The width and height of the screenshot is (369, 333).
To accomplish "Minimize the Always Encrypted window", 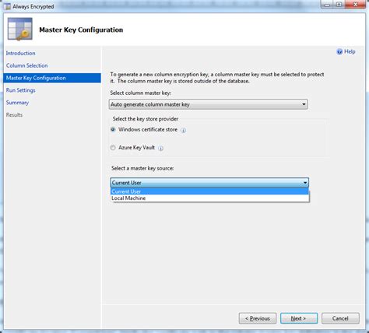I will pos(327,5).
